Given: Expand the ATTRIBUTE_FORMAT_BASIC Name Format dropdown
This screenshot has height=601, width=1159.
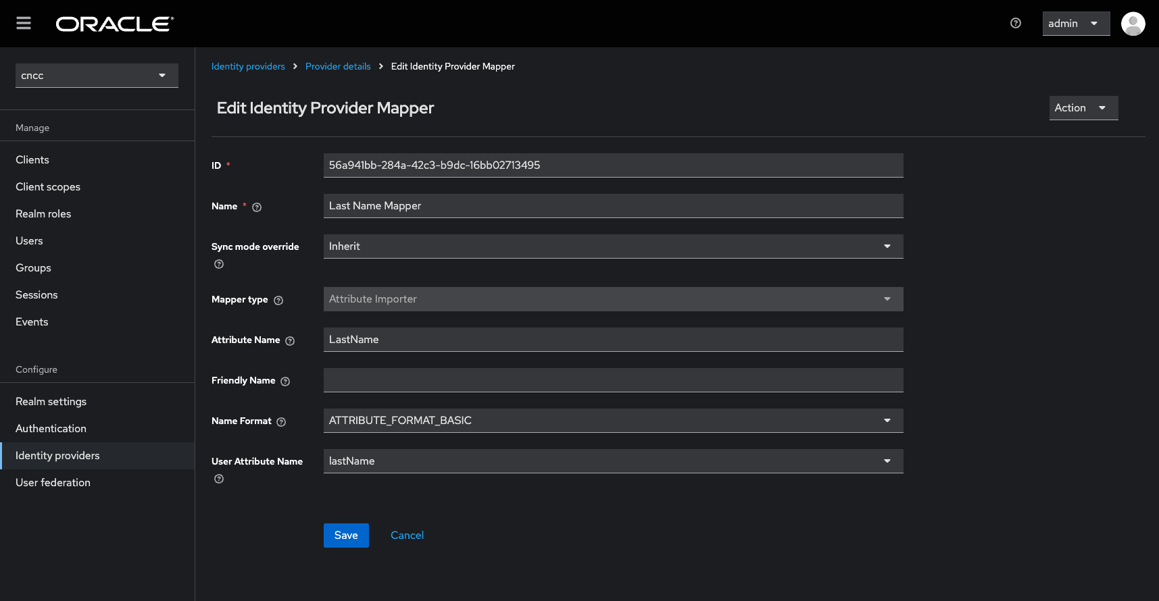Looking at the screenshot, I should pyautogui.click(x=613, y=421).
